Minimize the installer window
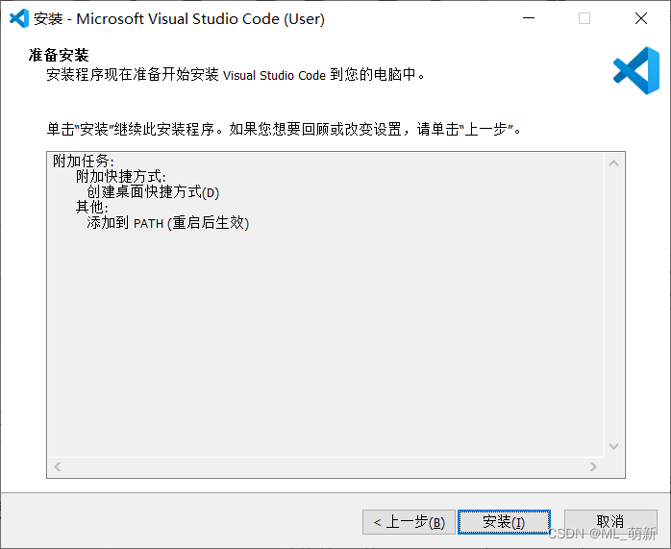Viewport: 671px width, 549px height. click(529, 18)
